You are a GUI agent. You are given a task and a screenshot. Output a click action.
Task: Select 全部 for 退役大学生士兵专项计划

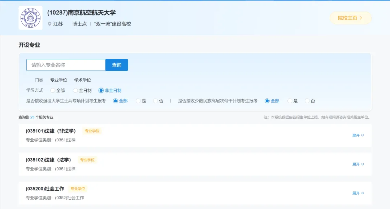120,101
